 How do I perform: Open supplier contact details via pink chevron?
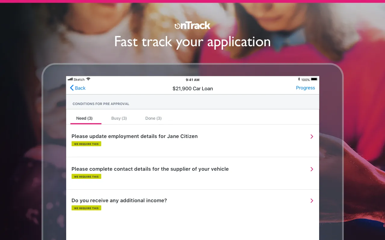pyautogui.click(x=312, y=169)
